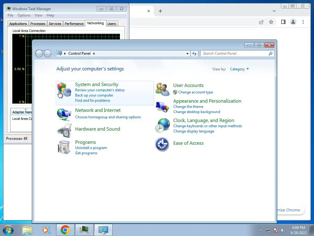Switch to Task Manager Users tab
The image size is (314, 236).
point(112,23)
